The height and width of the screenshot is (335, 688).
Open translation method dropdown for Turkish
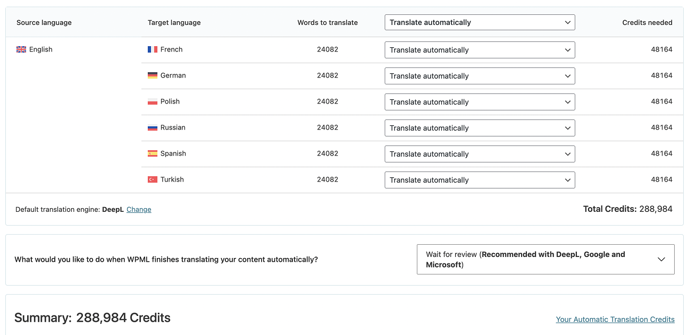click(480, 180)
